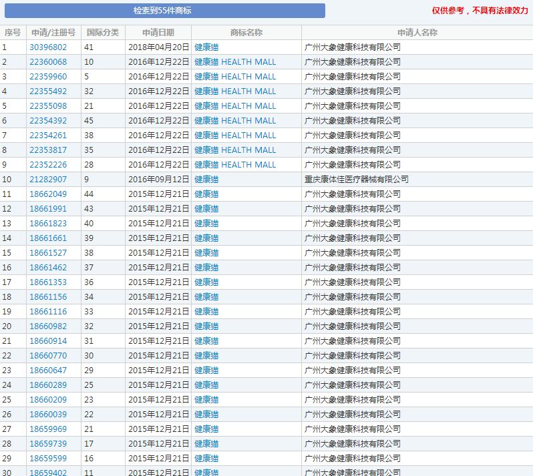
Task: Click the 申请人名称 column header
Action: point(417,33)
